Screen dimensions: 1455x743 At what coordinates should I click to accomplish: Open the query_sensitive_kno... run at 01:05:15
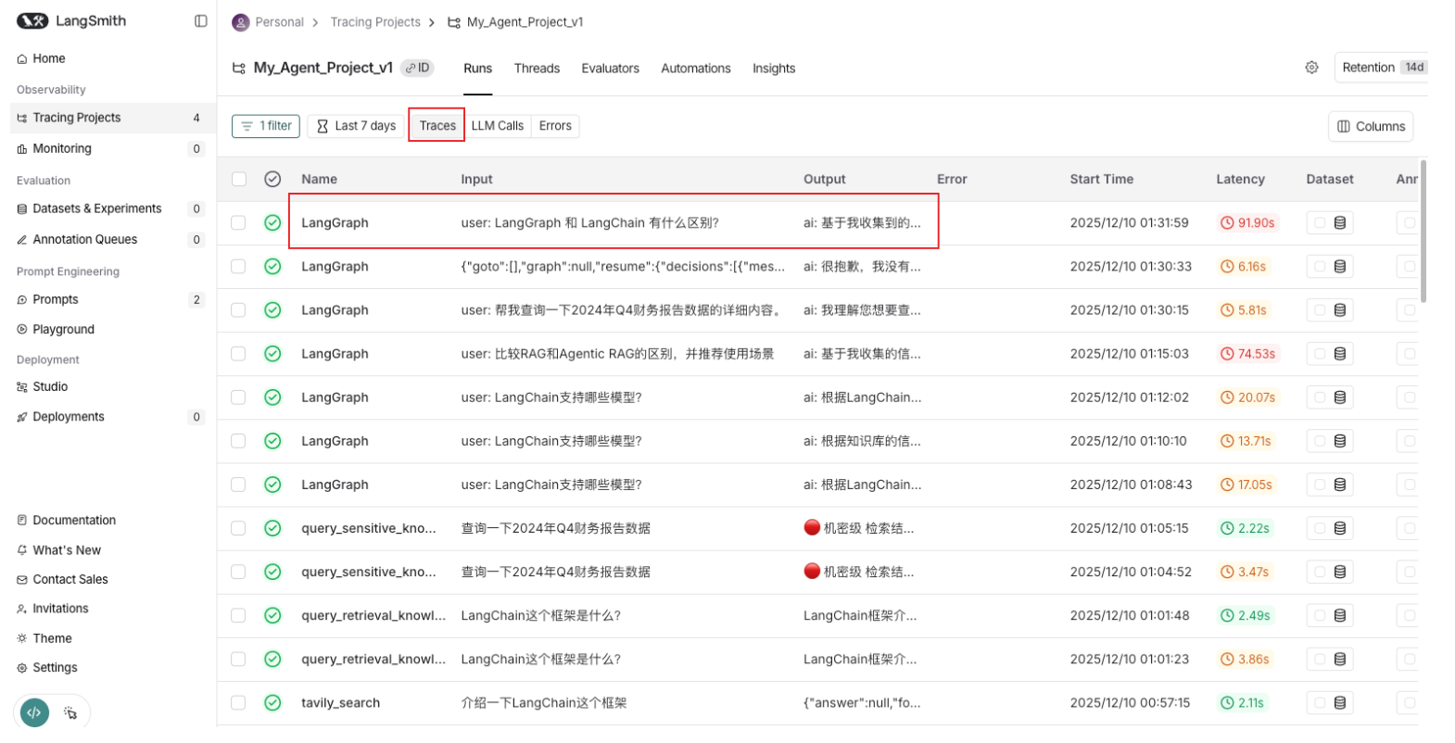[368, 529]
